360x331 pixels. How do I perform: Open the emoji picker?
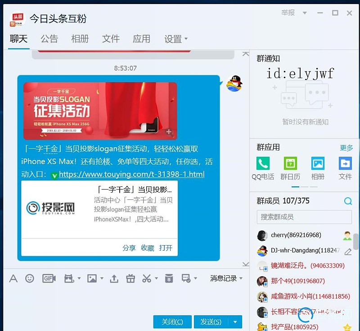click(x=30, y=278)
